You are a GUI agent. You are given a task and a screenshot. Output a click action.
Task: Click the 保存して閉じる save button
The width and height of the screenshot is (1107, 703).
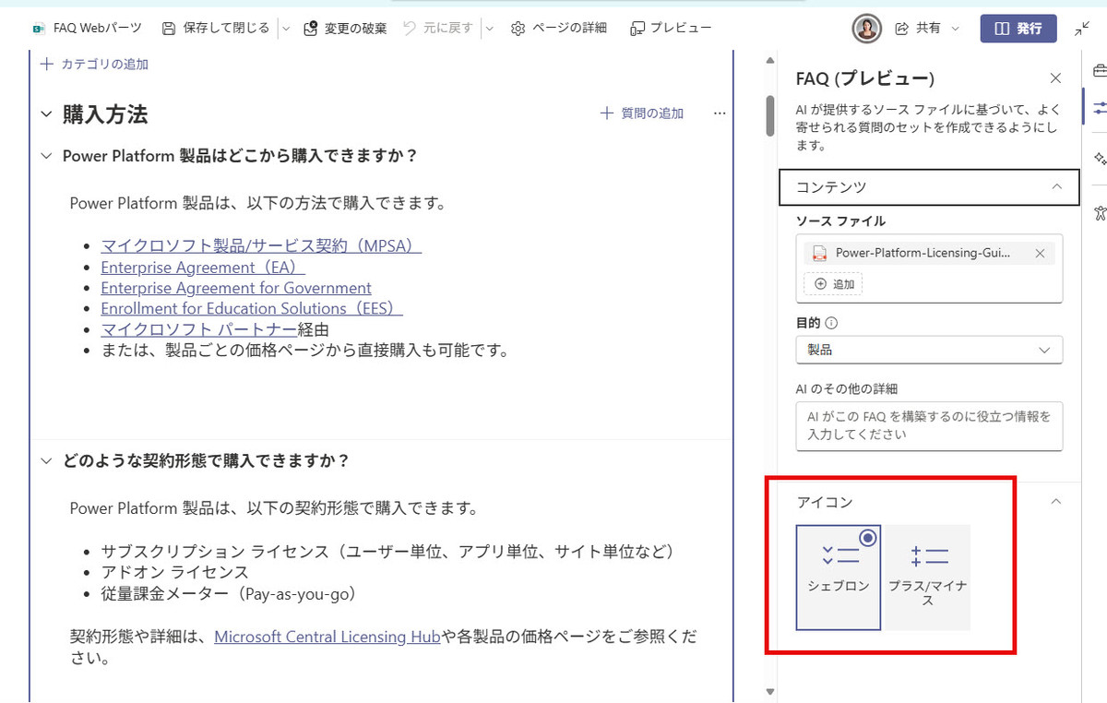[216, 29]
